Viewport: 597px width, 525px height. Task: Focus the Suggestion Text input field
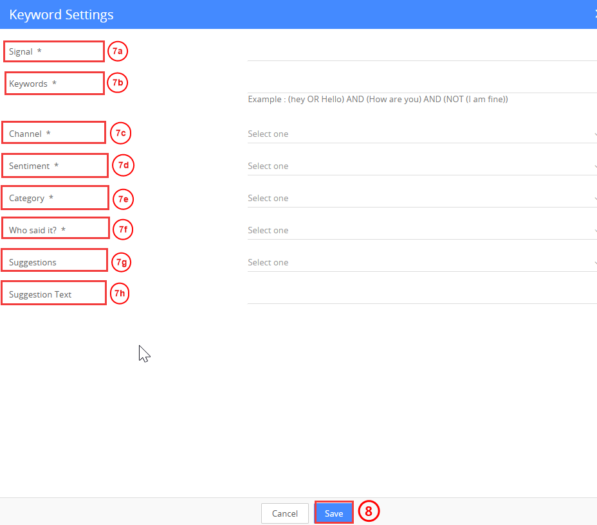(x=421, y=294)
